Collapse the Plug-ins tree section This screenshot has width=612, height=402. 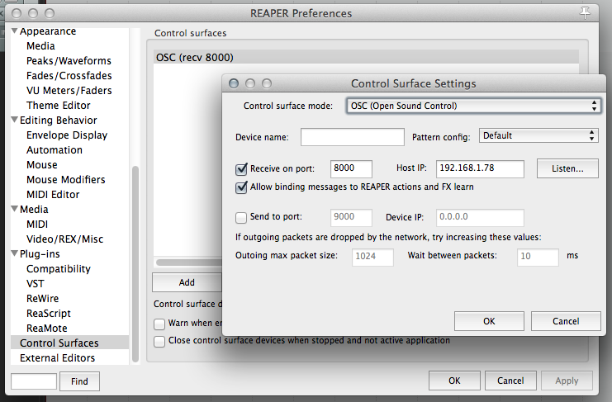tap(15, 253)
